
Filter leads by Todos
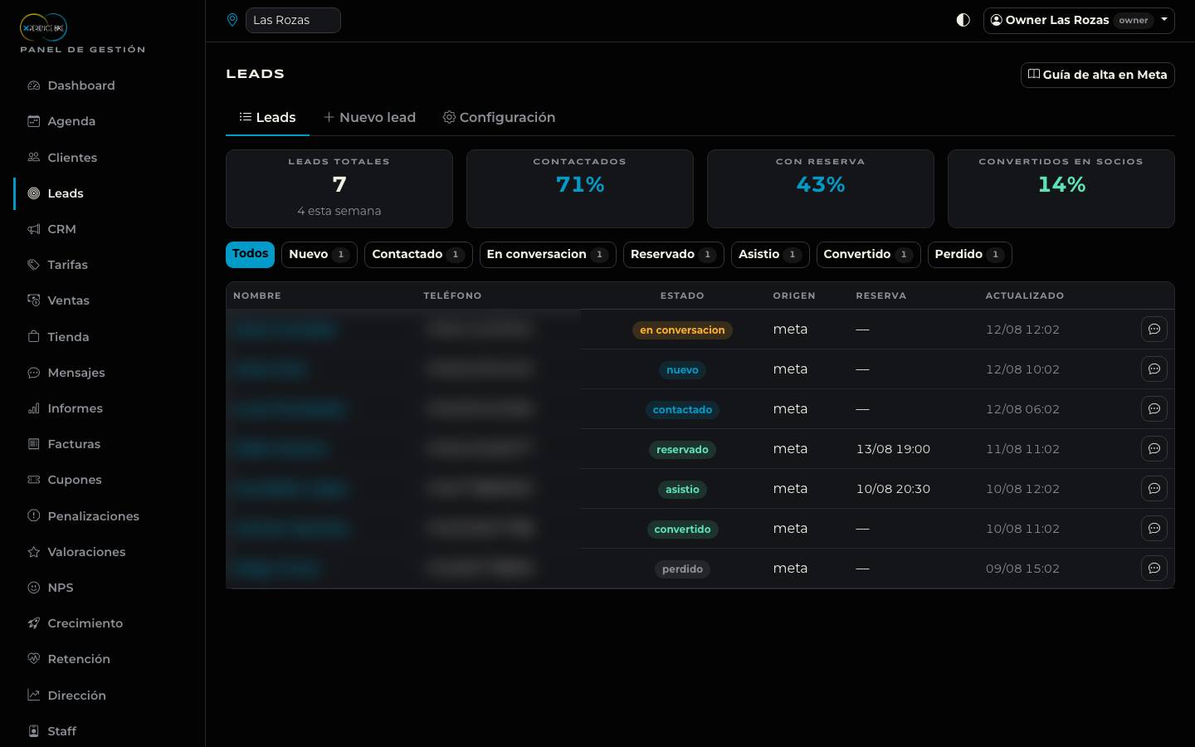pos(250,255)
